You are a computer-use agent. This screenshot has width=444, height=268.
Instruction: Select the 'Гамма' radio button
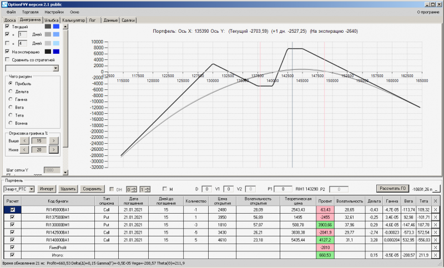[x=11, y=99]
